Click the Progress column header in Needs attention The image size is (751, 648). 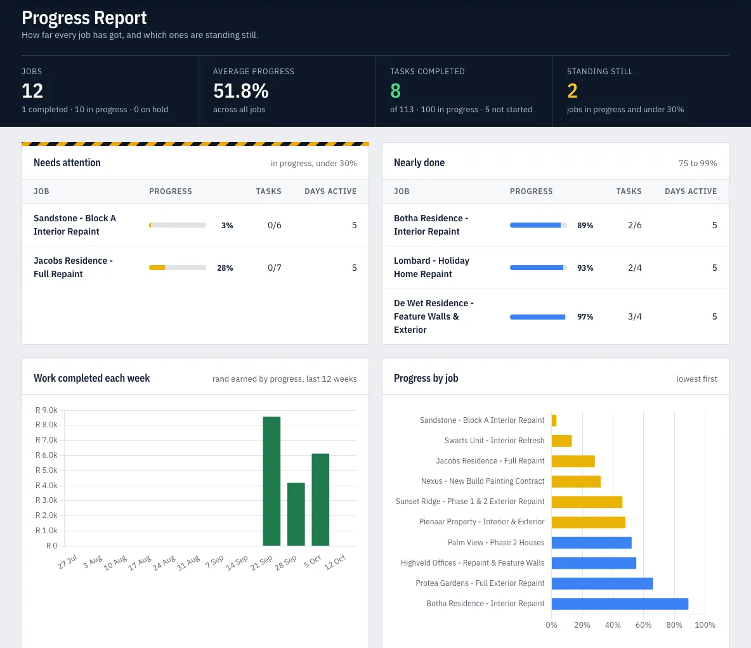tap(171, 191)
